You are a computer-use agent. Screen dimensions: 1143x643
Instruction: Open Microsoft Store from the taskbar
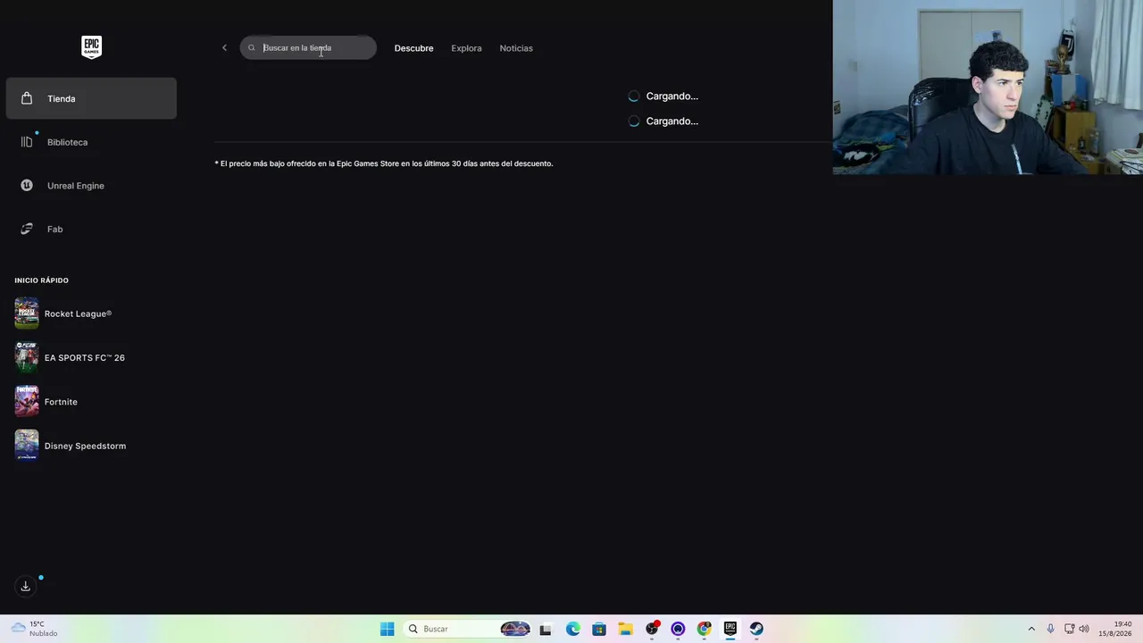click(x=599, y=629)
